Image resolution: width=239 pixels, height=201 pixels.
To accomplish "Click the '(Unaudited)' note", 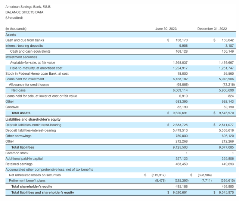I will click(x=14, y=18).
